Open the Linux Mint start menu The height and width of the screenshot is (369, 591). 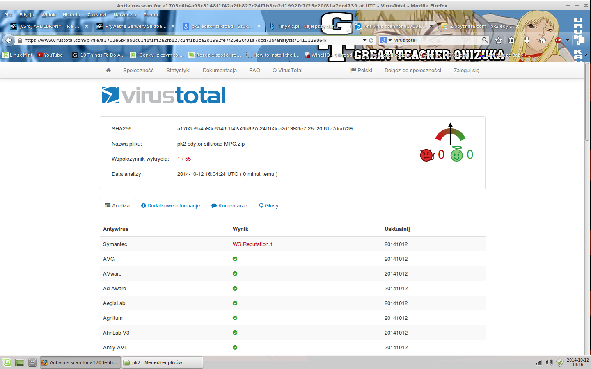click(x=7, y=362)
